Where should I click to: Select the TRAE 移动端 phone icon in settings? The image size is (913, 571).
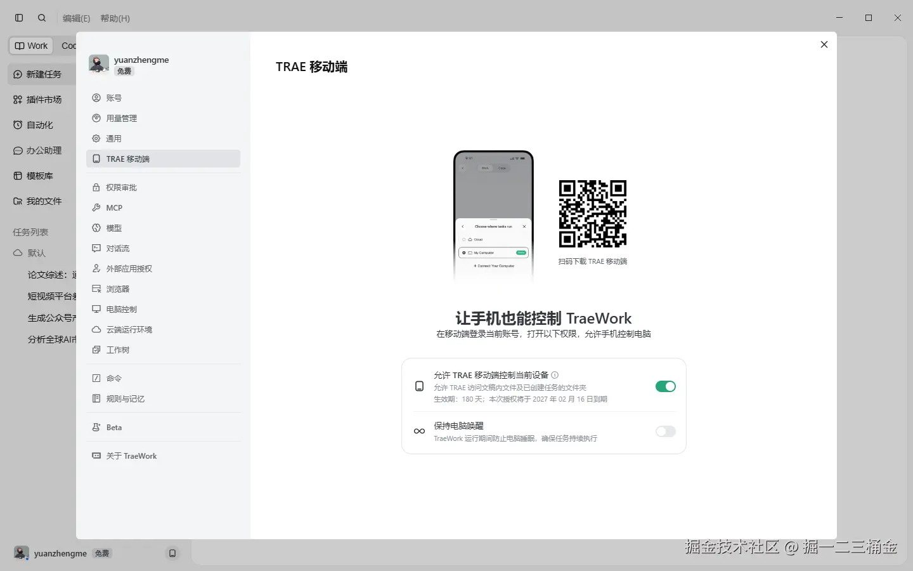tap(96, 159)
